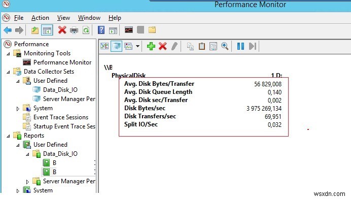Click the yellow folder icon in main toolbar
The width and height of the screenshot is (351, 199).
point(152,30)
